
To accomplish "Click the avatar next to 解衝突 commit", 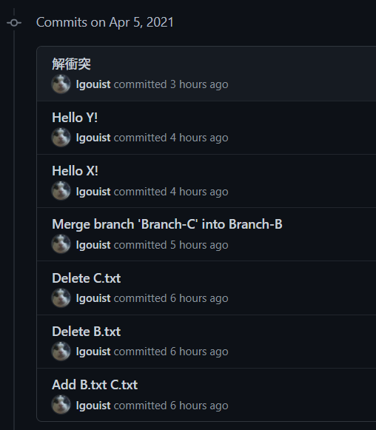I will pyautogui.click(x=61, y=84).
